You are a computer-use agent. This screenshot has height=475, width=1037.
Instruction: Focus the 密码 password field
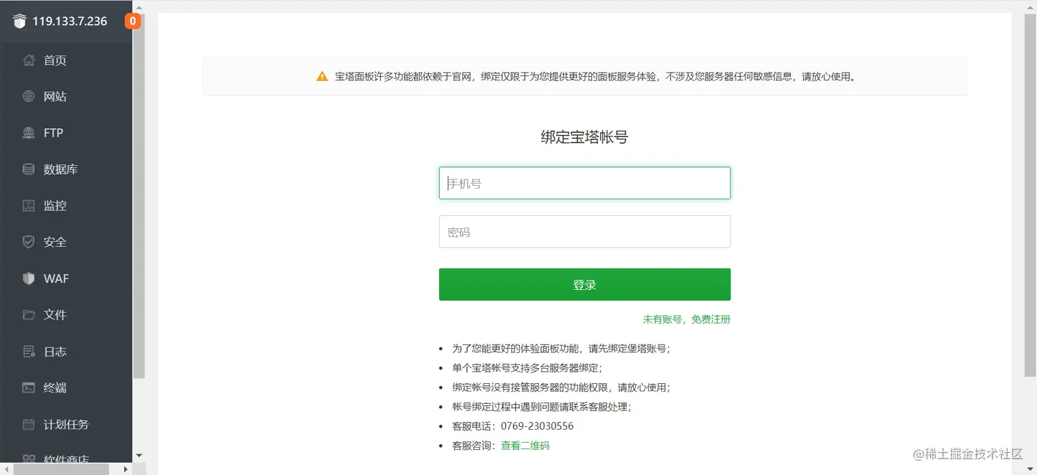(x=584, y=232)
